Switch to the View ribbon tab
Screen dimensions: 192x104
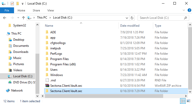coord(51,10)
